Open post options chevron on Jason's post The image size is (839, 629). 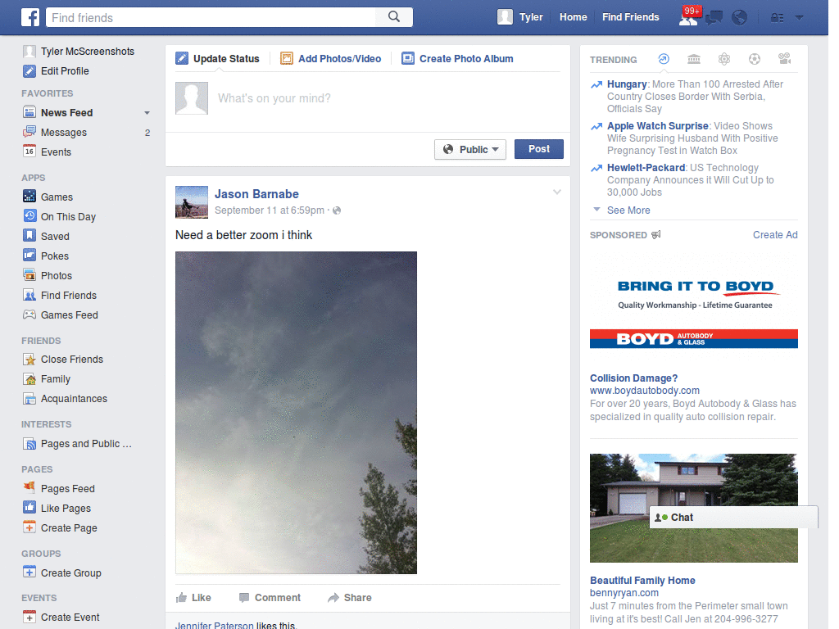click(x=557, y=192)
